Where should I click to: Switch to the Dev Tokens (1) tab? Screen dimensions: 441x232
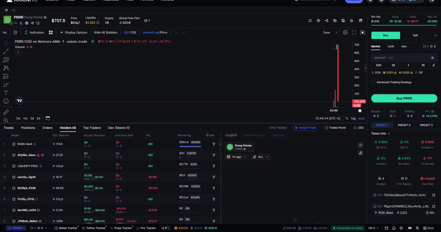click(119, 128)
